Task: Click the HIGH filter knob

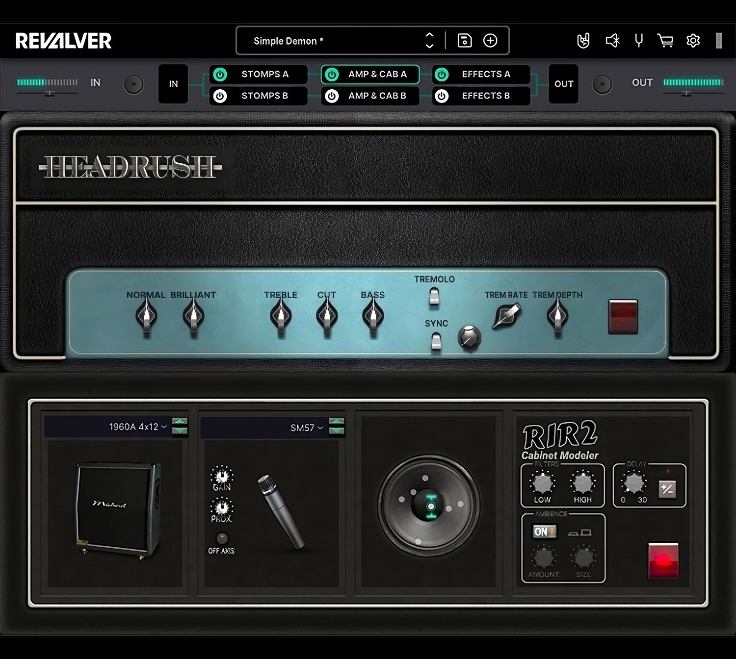Action: (x=582, y=483)
